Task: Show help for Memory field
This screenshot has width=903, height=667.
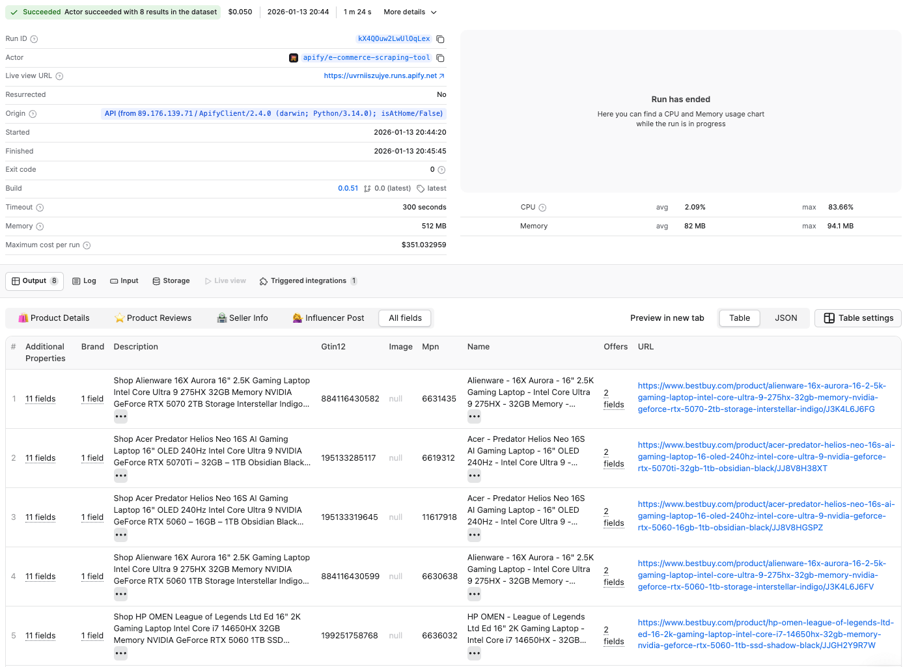Action: tap(40, 226)
